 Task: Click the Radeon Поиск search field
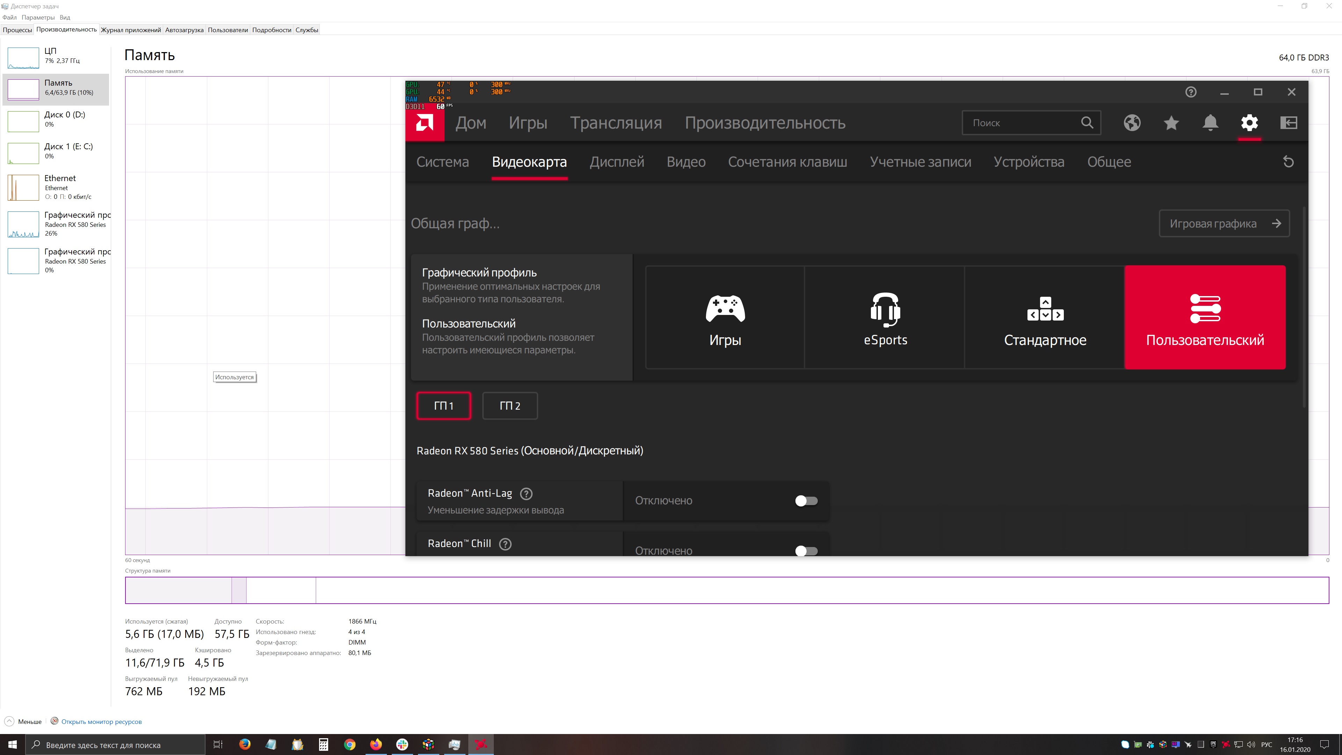pyautogui.click(x=1021, y=123)
